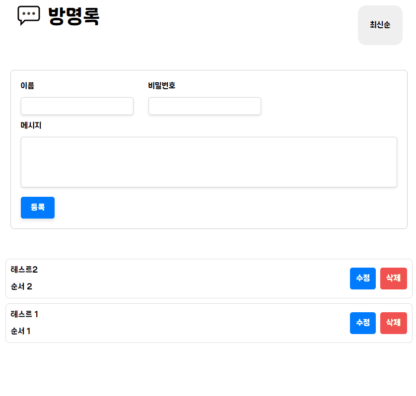Select the 비밀번호 label text
This screenshot has height=396, width=416.
pos(161,86)
